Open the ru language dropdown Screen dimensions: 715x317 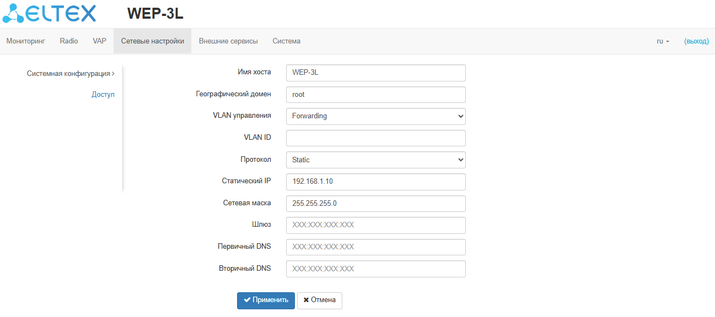(x=663, y=41)
